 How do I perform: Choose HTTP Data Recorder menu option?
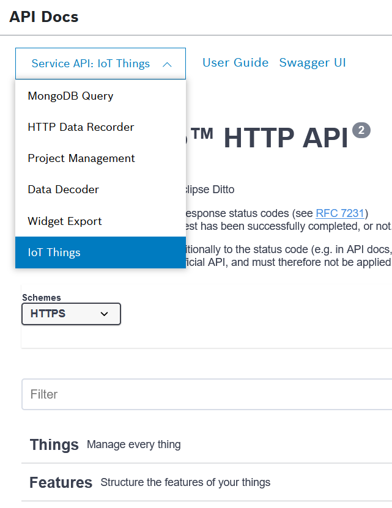pyautogui.click(x=81, y=127)
